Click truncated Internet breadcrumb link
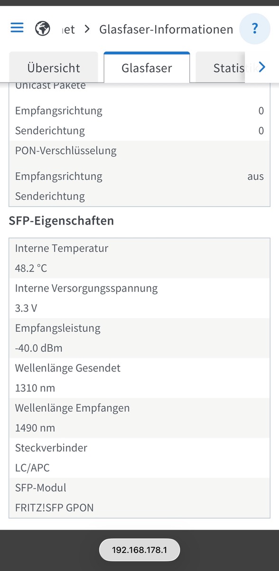 click(x=69, y=30)
